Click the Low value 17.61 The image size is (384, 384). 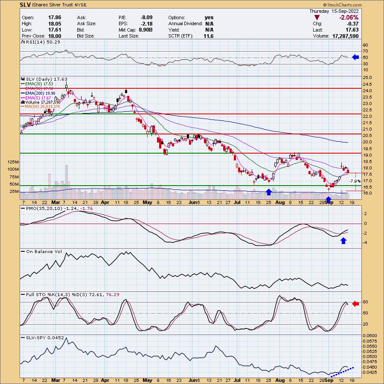55,30
